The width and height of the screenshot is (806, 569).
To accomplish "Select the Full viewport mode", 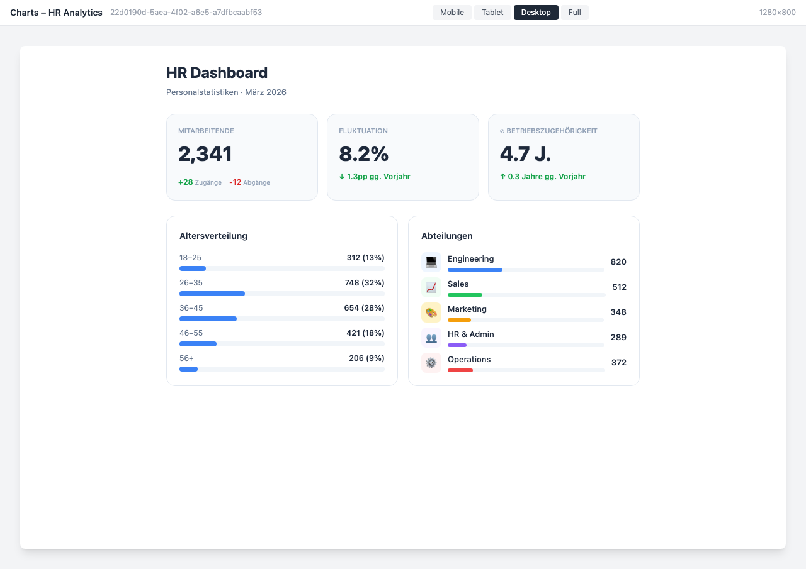I will [574, 13].
